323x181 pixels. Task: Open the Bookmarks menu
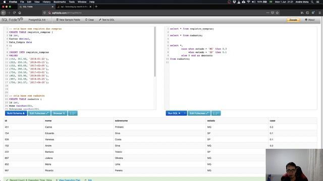60,2
